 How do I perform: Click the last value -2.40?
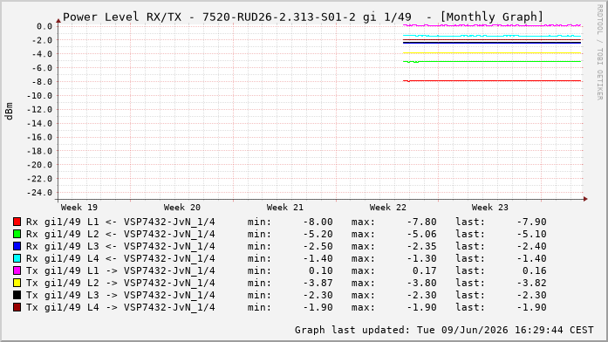pos(531,247)
